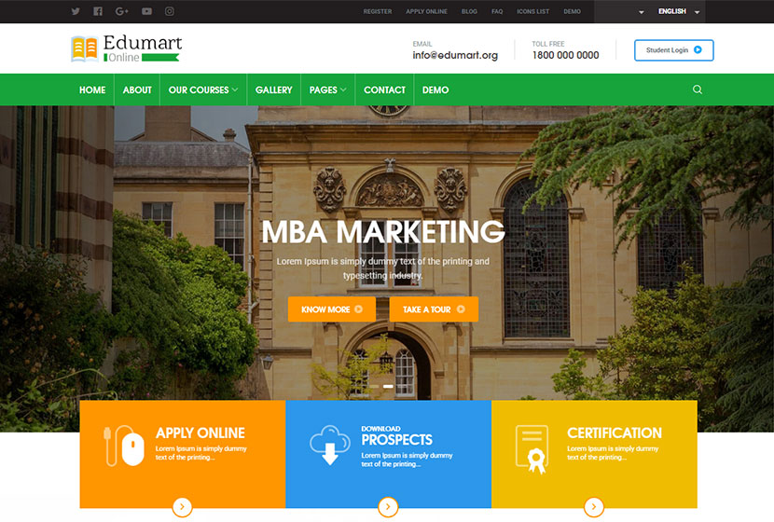The height and width of the screenshot is (522, 774).
Task: Open the FAQ link
Action: pyautogui.click(x=497, y=11)
